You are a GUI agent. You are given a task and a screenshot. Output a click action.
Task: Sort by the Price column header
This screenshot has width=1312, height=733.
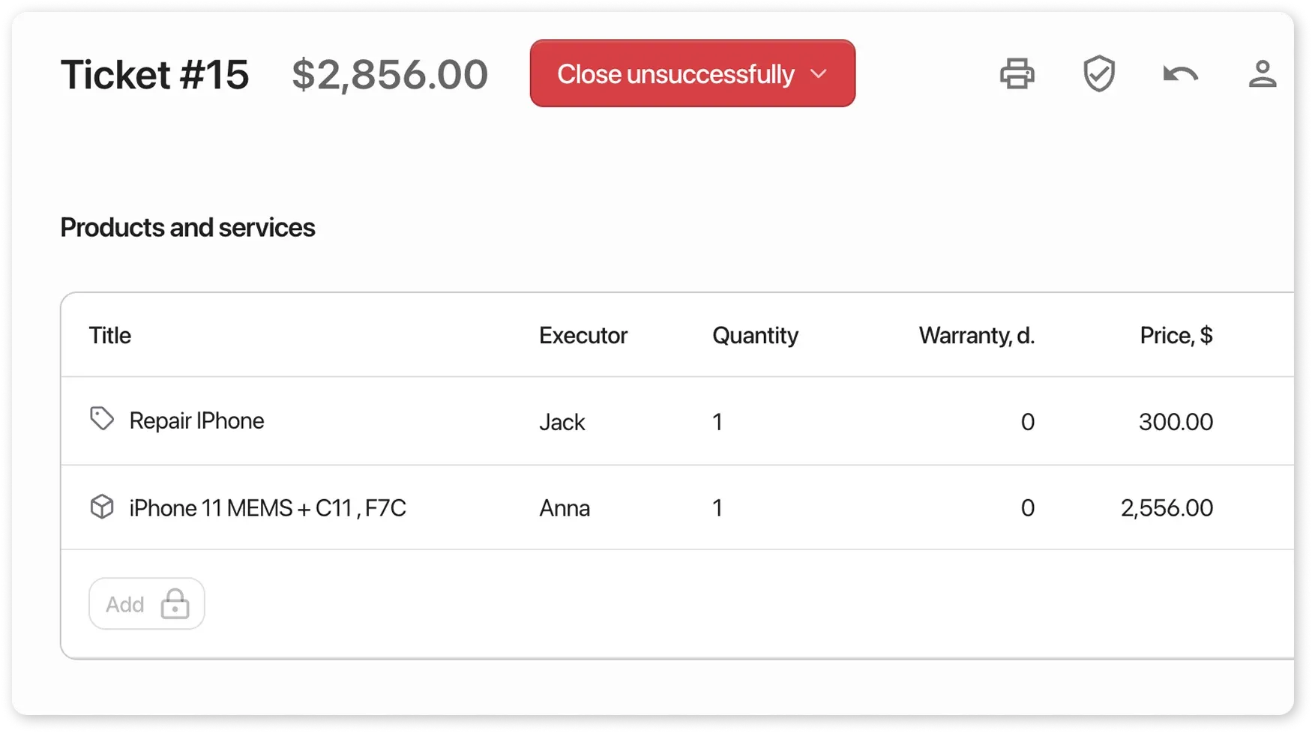(x=1176, y=335)
